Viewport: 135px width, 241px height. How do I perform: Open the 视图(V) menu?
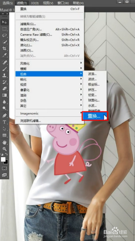click(48, 3)
